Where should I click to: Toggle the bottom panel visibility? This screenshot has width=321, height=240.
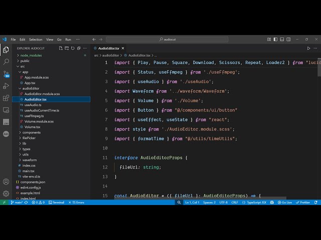point(282,39)
